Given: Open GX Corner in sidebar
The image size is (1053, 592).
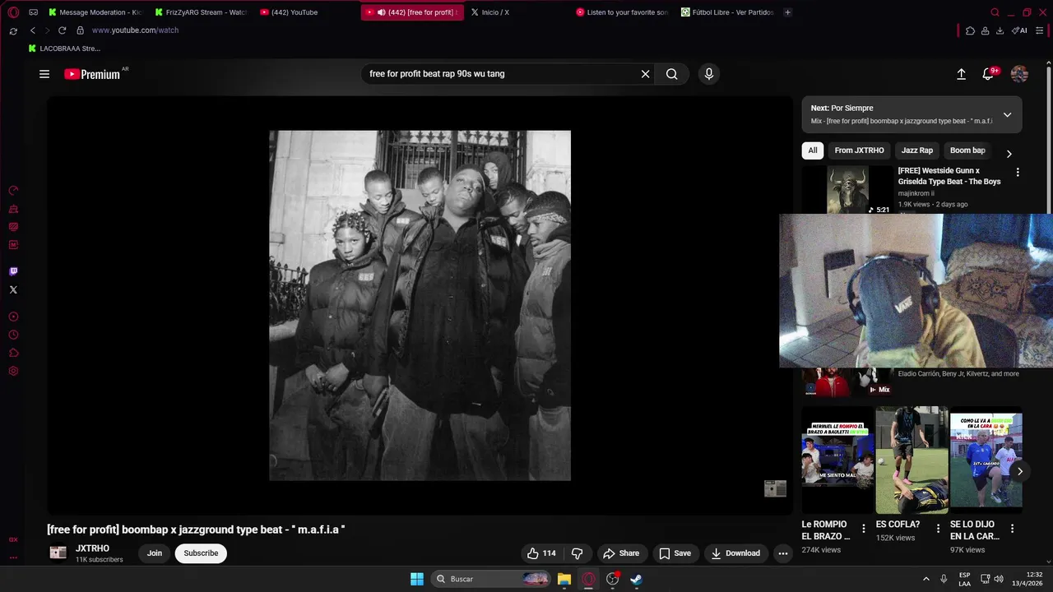Looking at the screenshot, I should coord(13,539).
